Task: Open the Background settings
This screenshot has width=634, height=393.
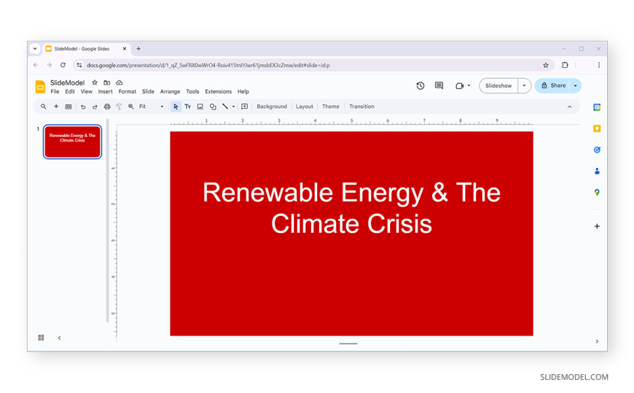Action: tap(272, 107)
